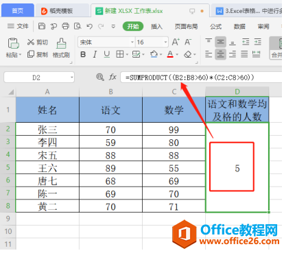Switch to the 插入 ribbon tab
This screenshot has height=253, width=284.
[156, 27]
